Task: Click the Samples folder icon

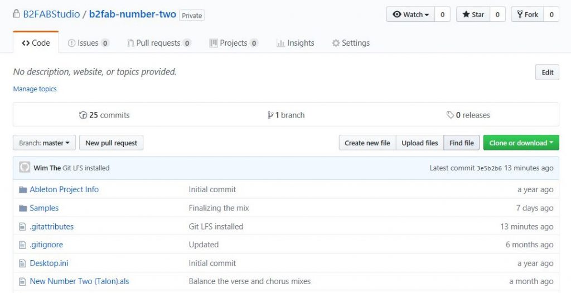Action: click(23, 208)
